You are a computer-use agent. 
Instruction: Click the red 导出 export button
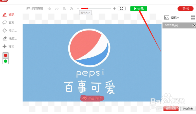[185, 8]
